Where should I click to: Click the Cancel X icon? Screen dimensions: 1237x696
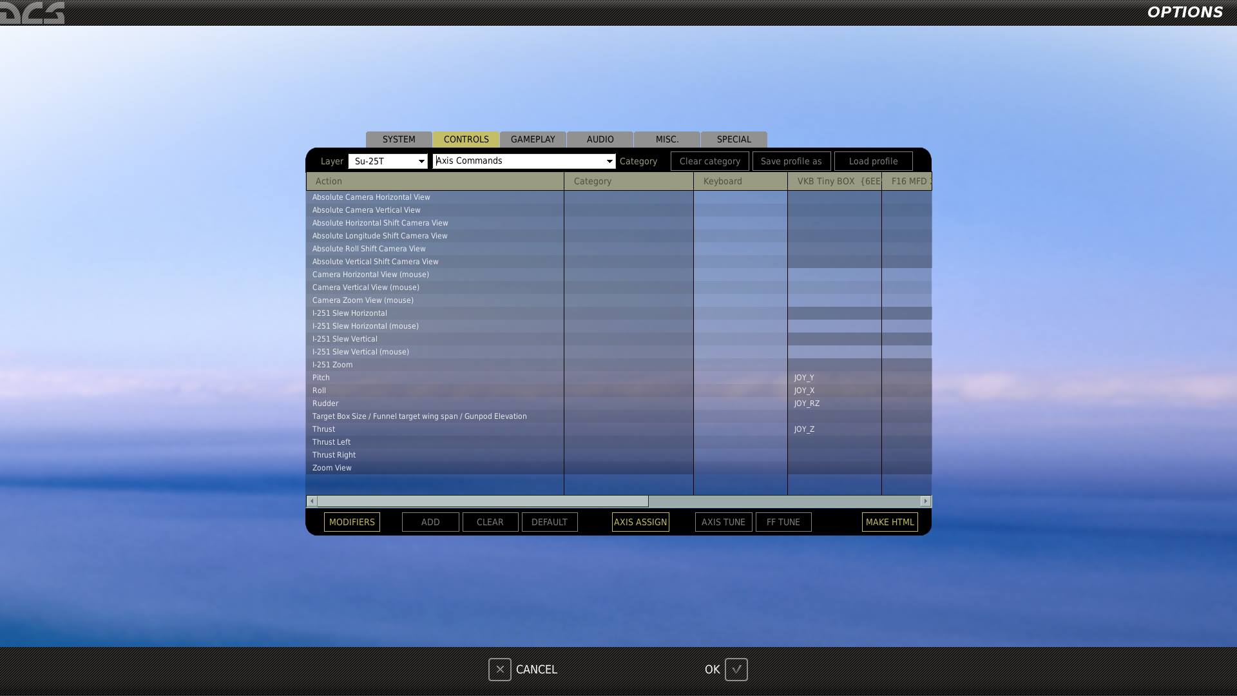pyautogui.click(x=500, y=670)
